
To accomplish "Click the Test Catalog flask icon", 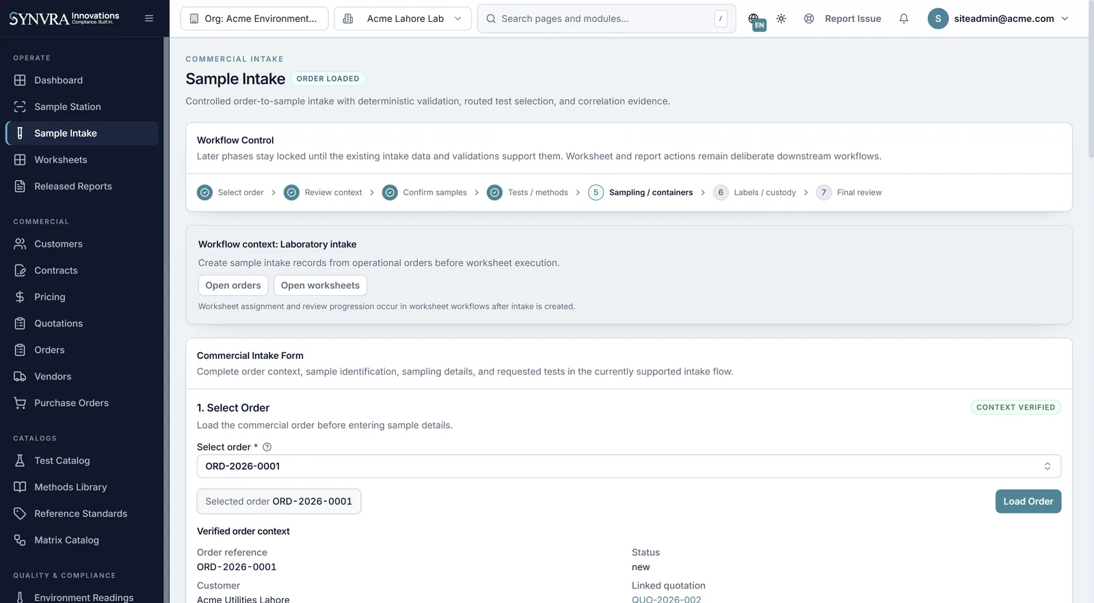I will click(20, 461).
